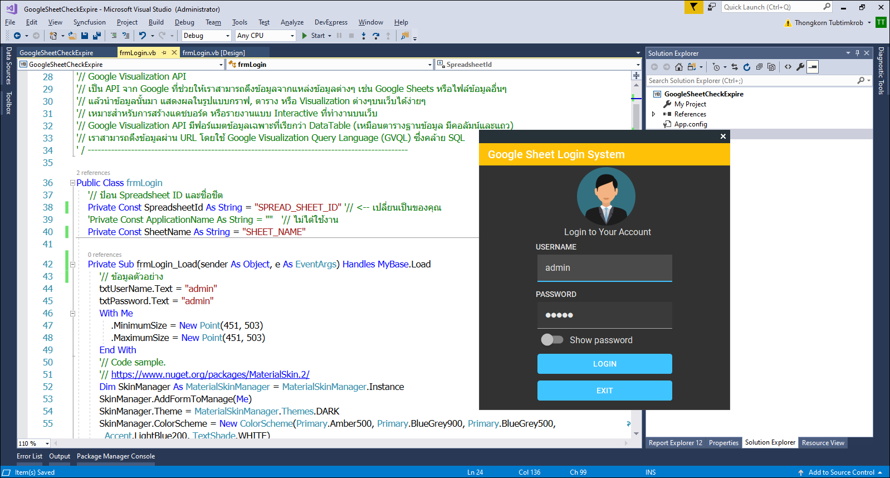
Task: Collapse the Public Class frmLogin block
Action: [72, 183]
